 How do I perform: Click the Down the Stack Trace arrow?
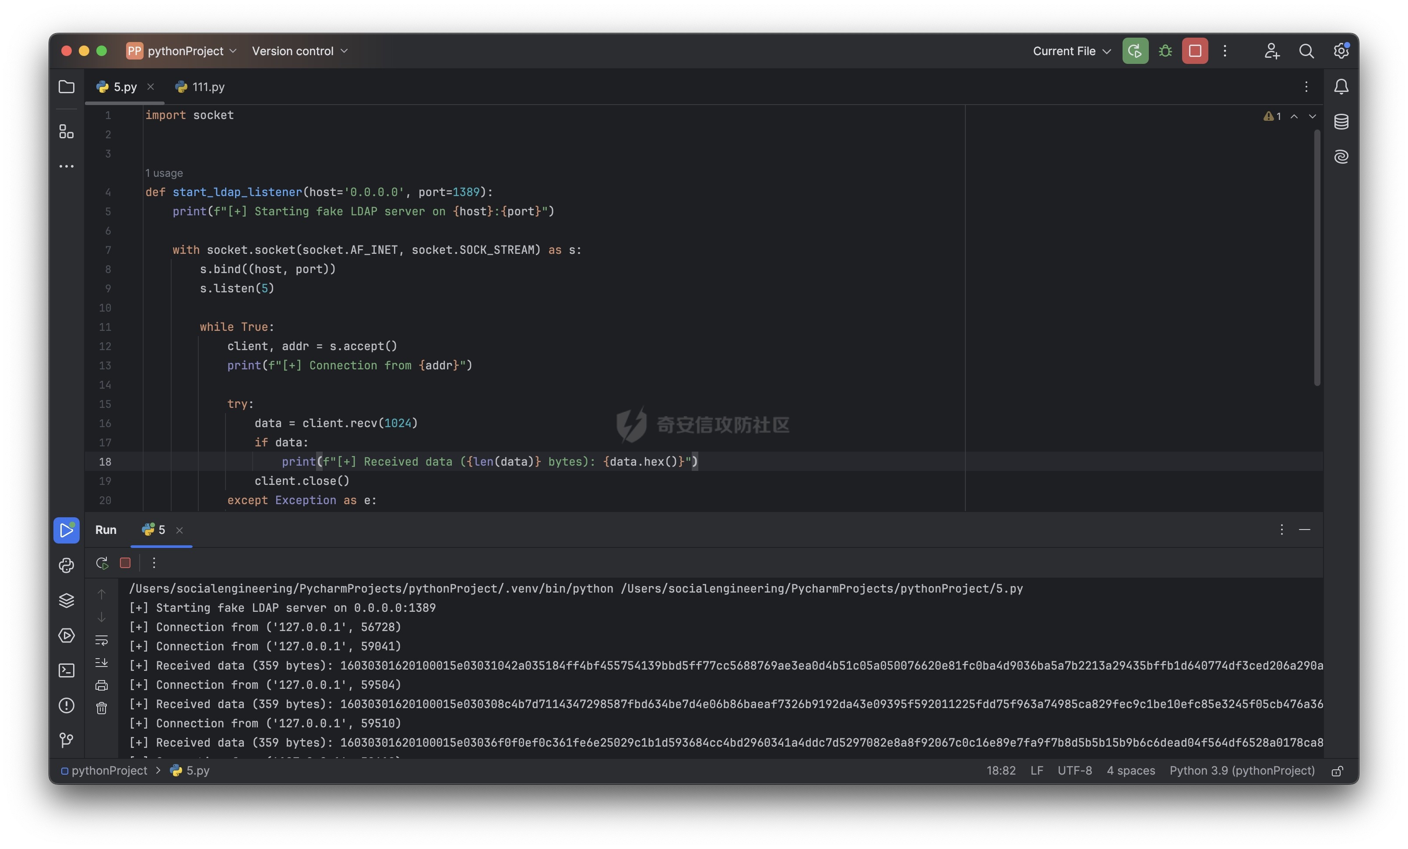[101, 617]
